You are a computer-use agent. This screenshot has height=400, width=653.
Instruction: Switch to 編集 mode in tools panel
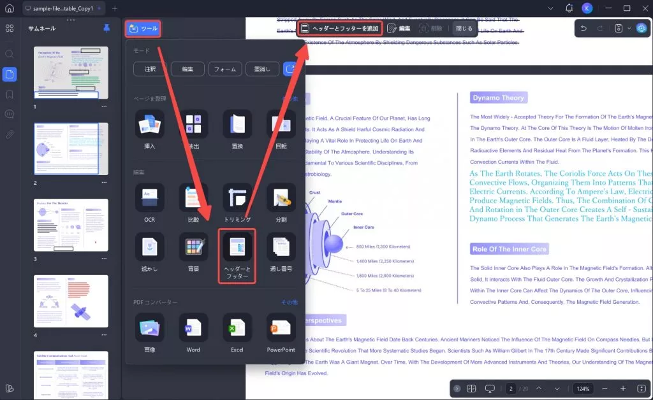(187, 69)
